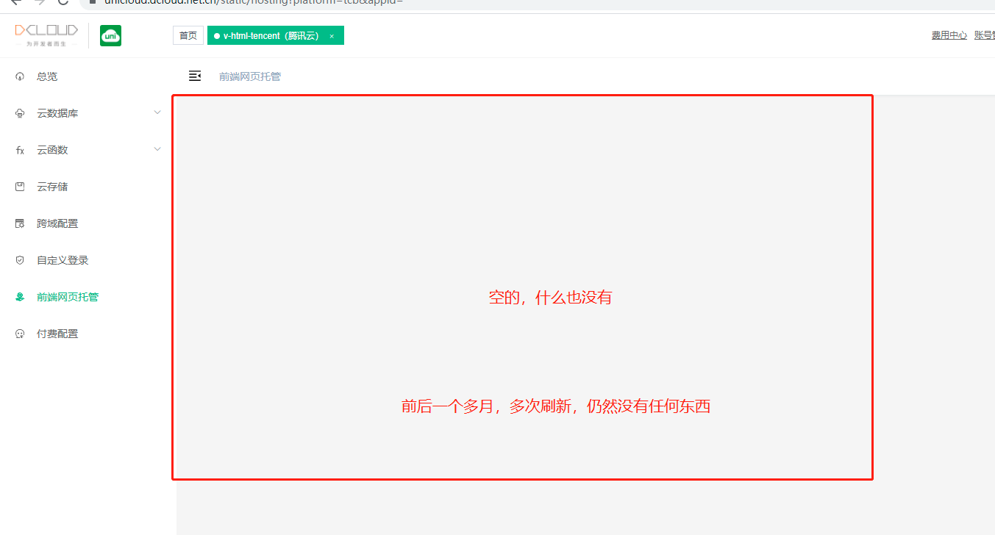Click the shield icon for 自定义登录
The height and width of the screenshot is (535, 995).
click(x=20, y=259)
